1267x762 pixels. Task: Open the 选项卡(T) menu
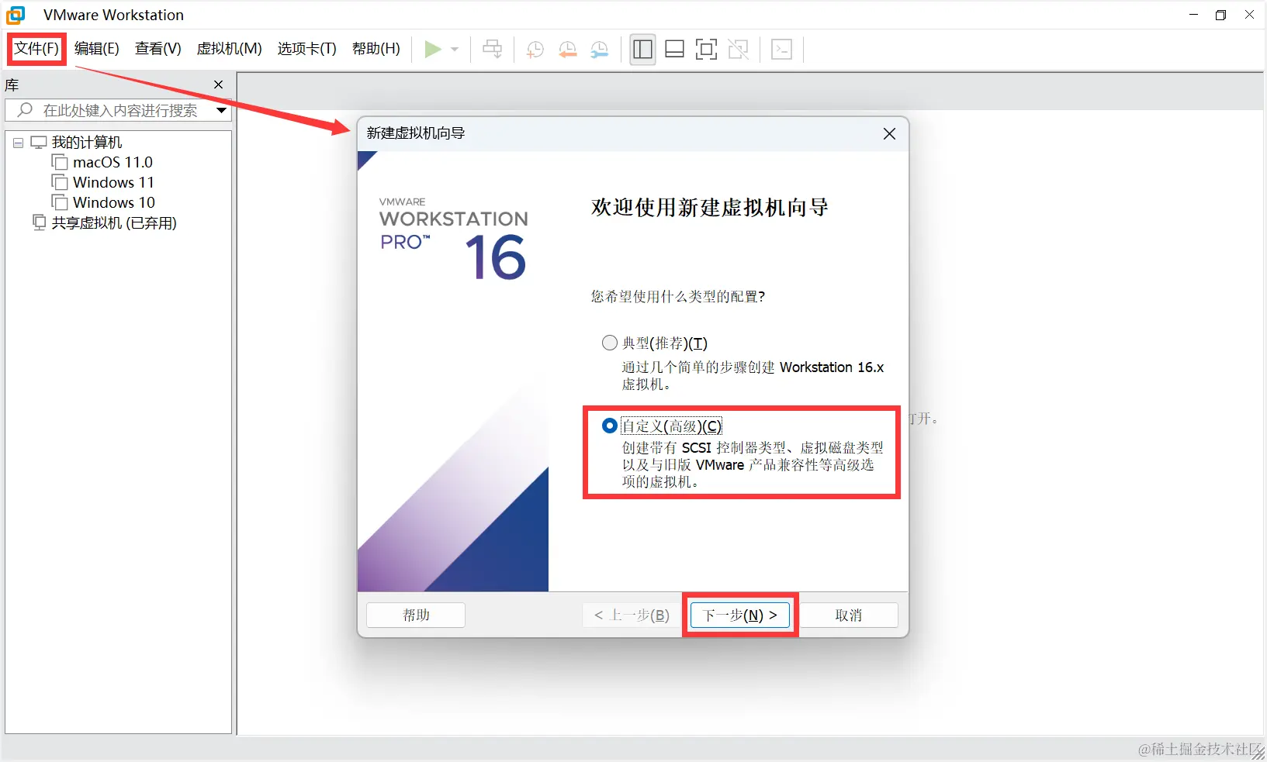307,49
